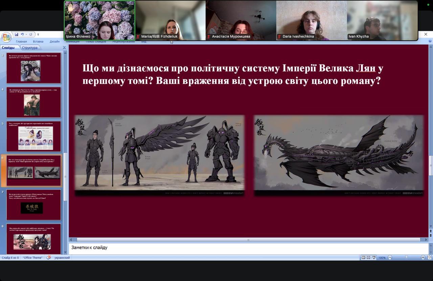
Task: Click the zoom slider handle
Action: pyautogui.click(x=406, y=257)
